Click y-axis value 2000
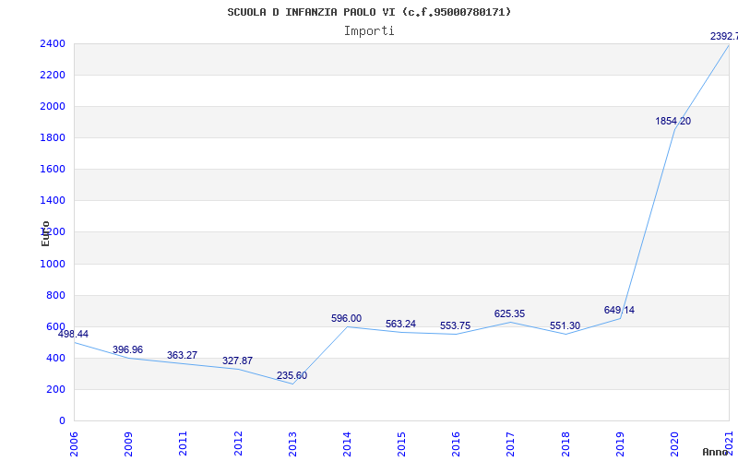 tap(53, 106)
